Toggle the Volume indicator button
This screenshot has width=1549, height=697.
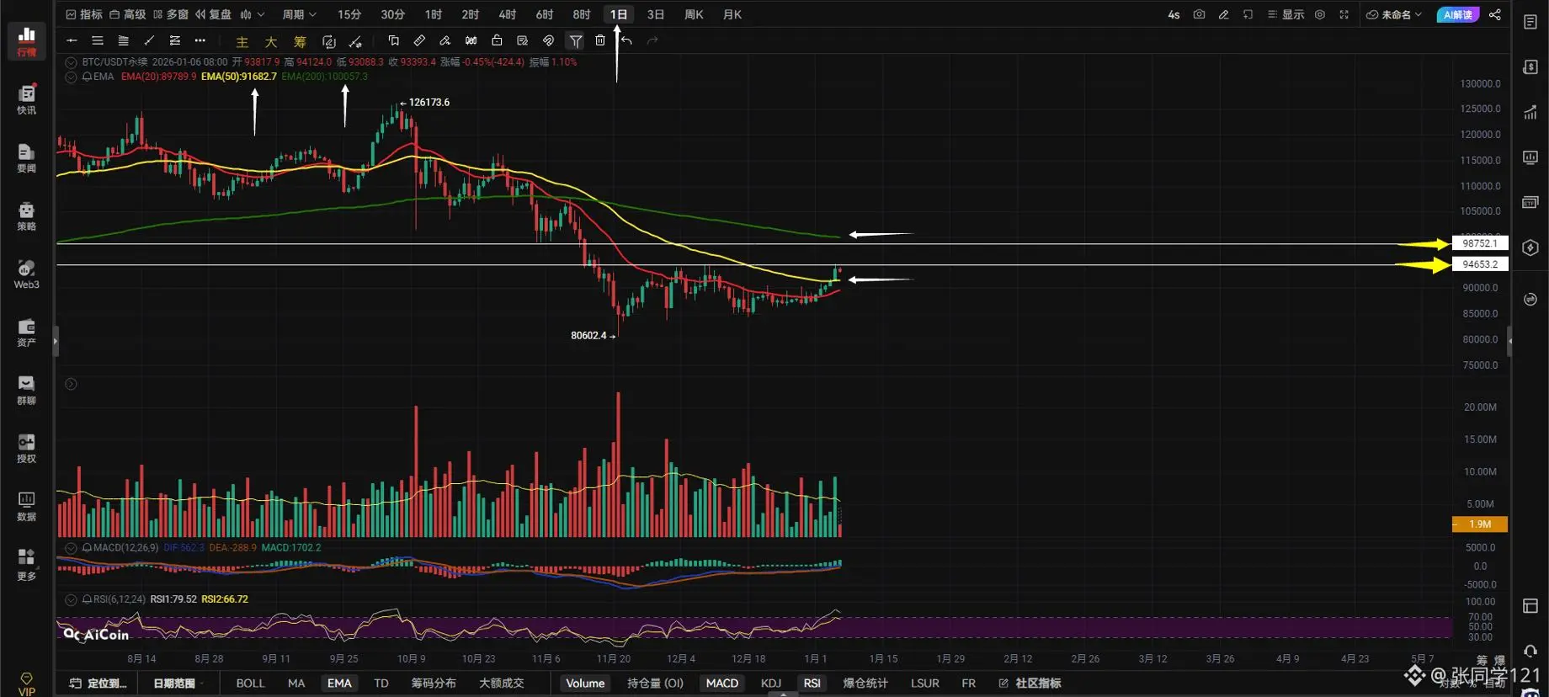coord(585,683)
